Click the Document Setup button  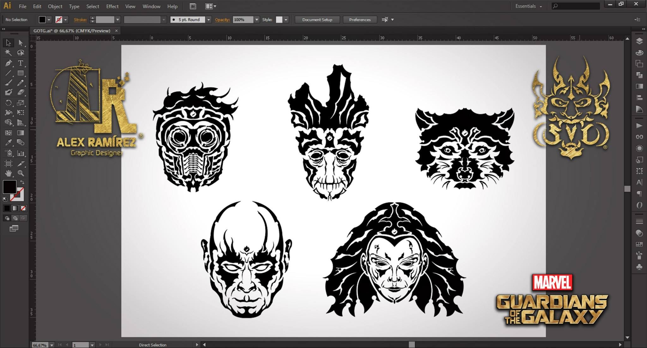tap(317, 20)
